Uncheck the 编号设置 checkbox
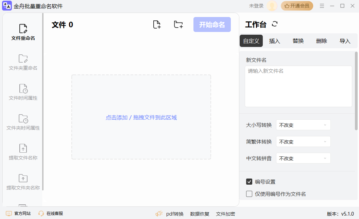This screenshot has width=359, height=219. click(x=249, y=182)
